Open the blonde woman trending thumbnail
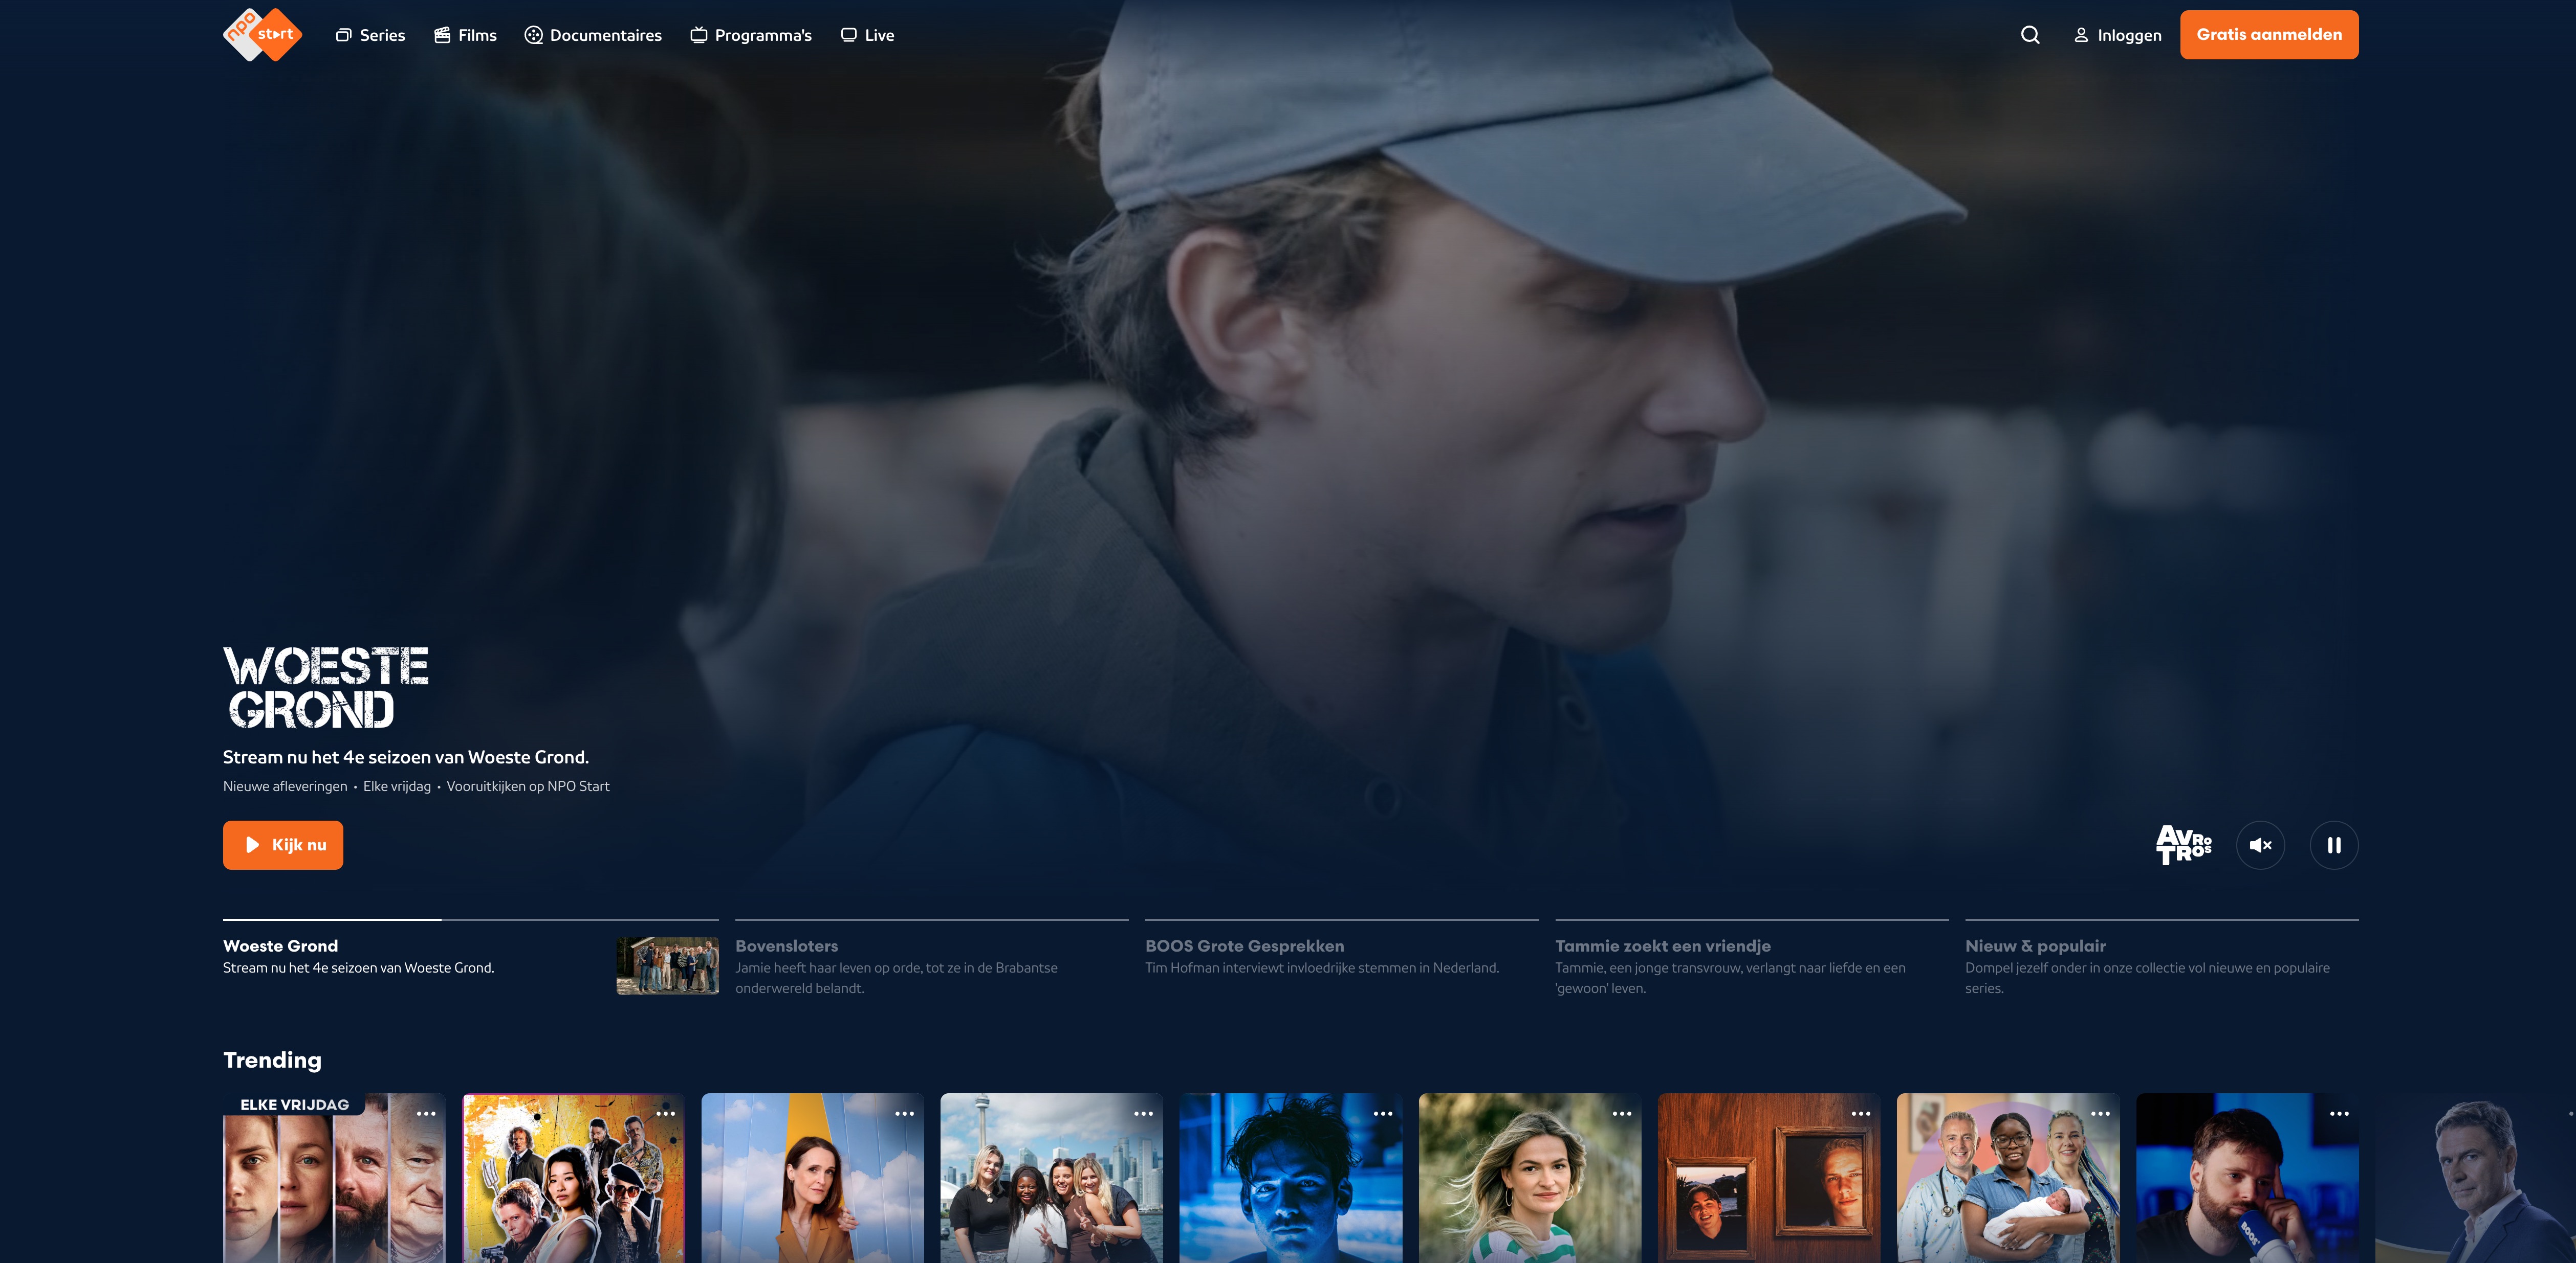Screen dimensions: 2576x1263 click(x=1529, y=1178)
